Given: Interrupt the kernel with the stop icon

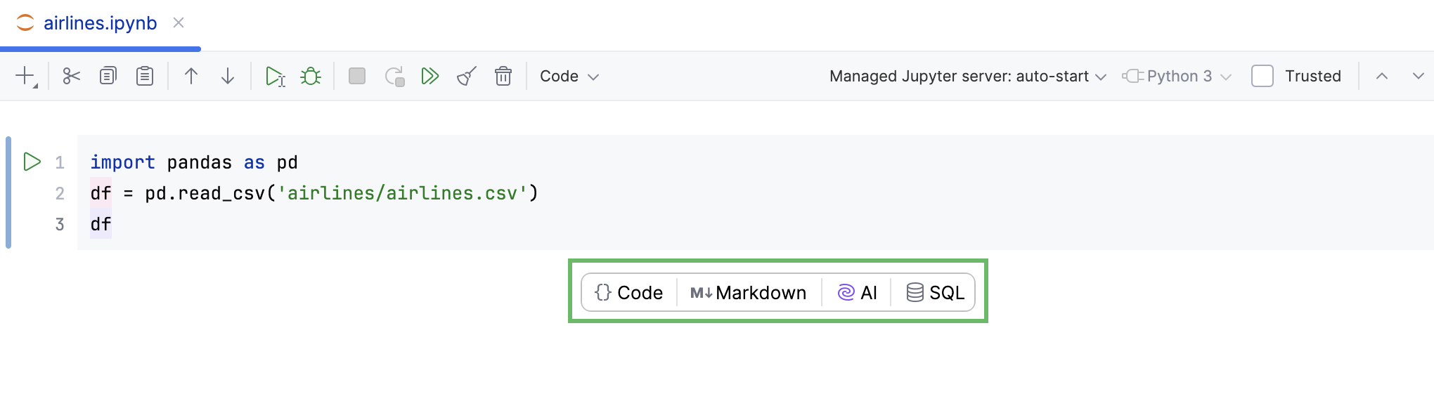Looking at the screenshot, I should click(x=356, y=75).
